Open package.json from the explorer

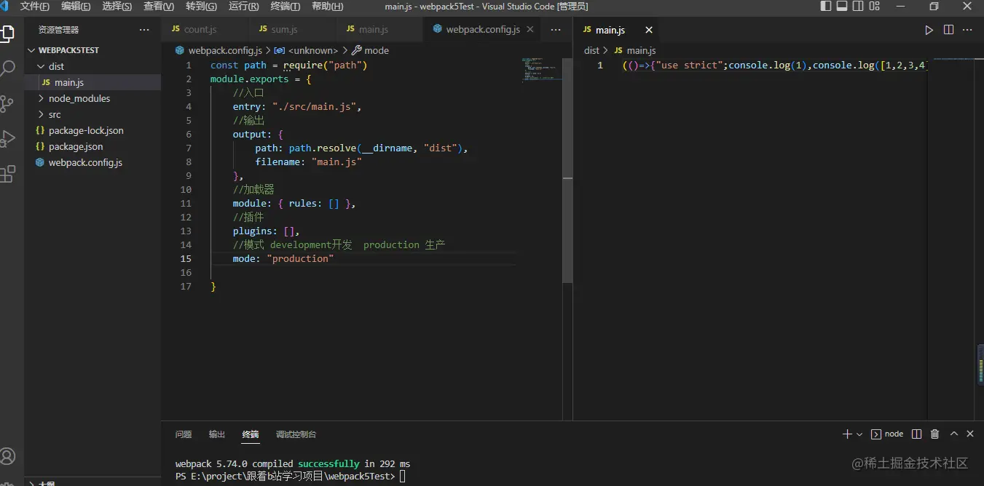[x=75, y=146]
